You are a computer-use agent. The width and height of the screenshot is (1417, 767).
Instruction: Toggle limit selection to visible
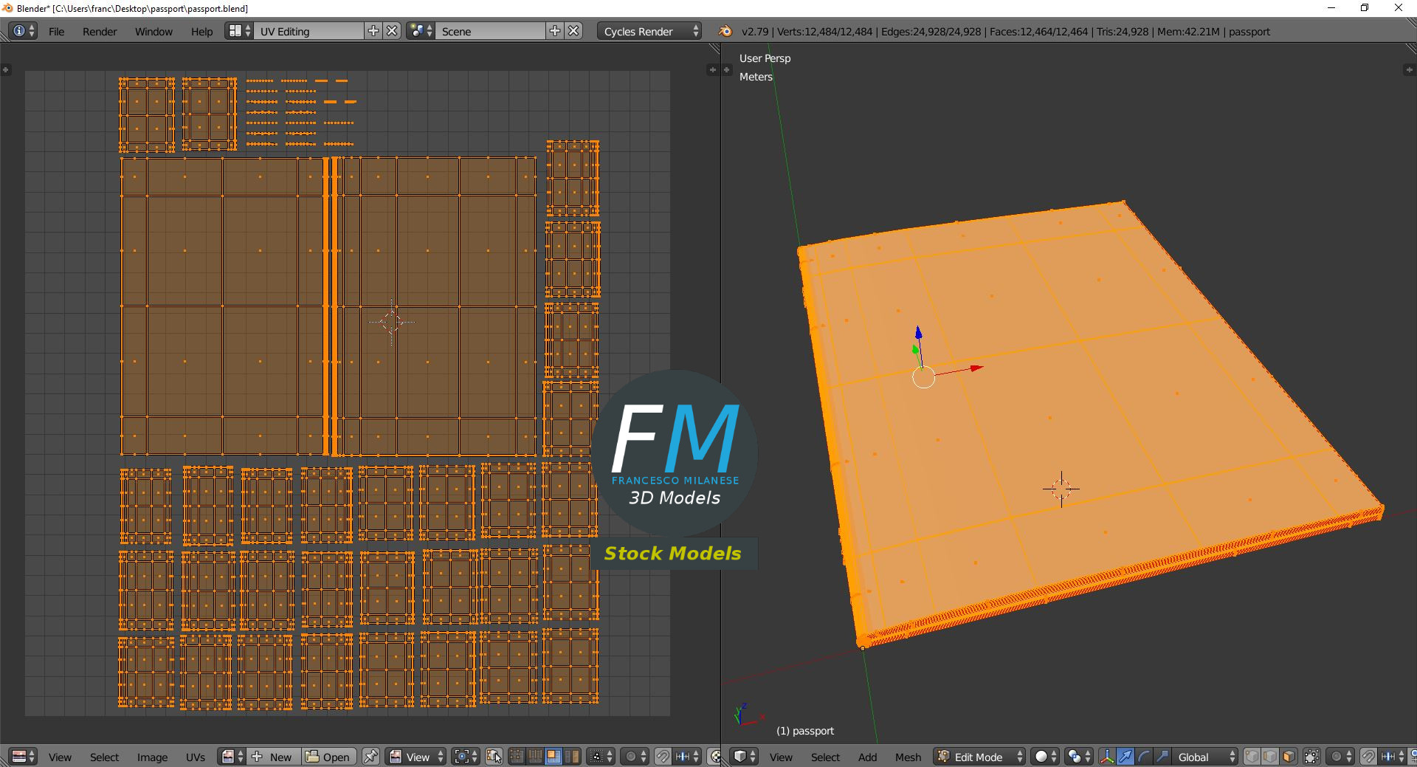click(1311, 757)
